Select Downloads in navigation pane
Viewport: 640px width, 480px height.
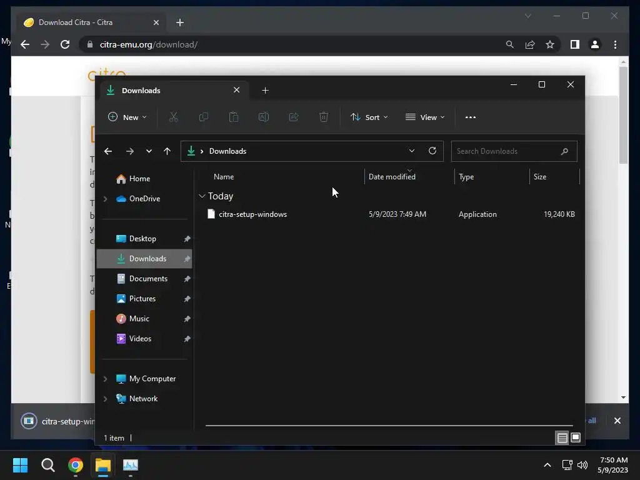(144, 259)
